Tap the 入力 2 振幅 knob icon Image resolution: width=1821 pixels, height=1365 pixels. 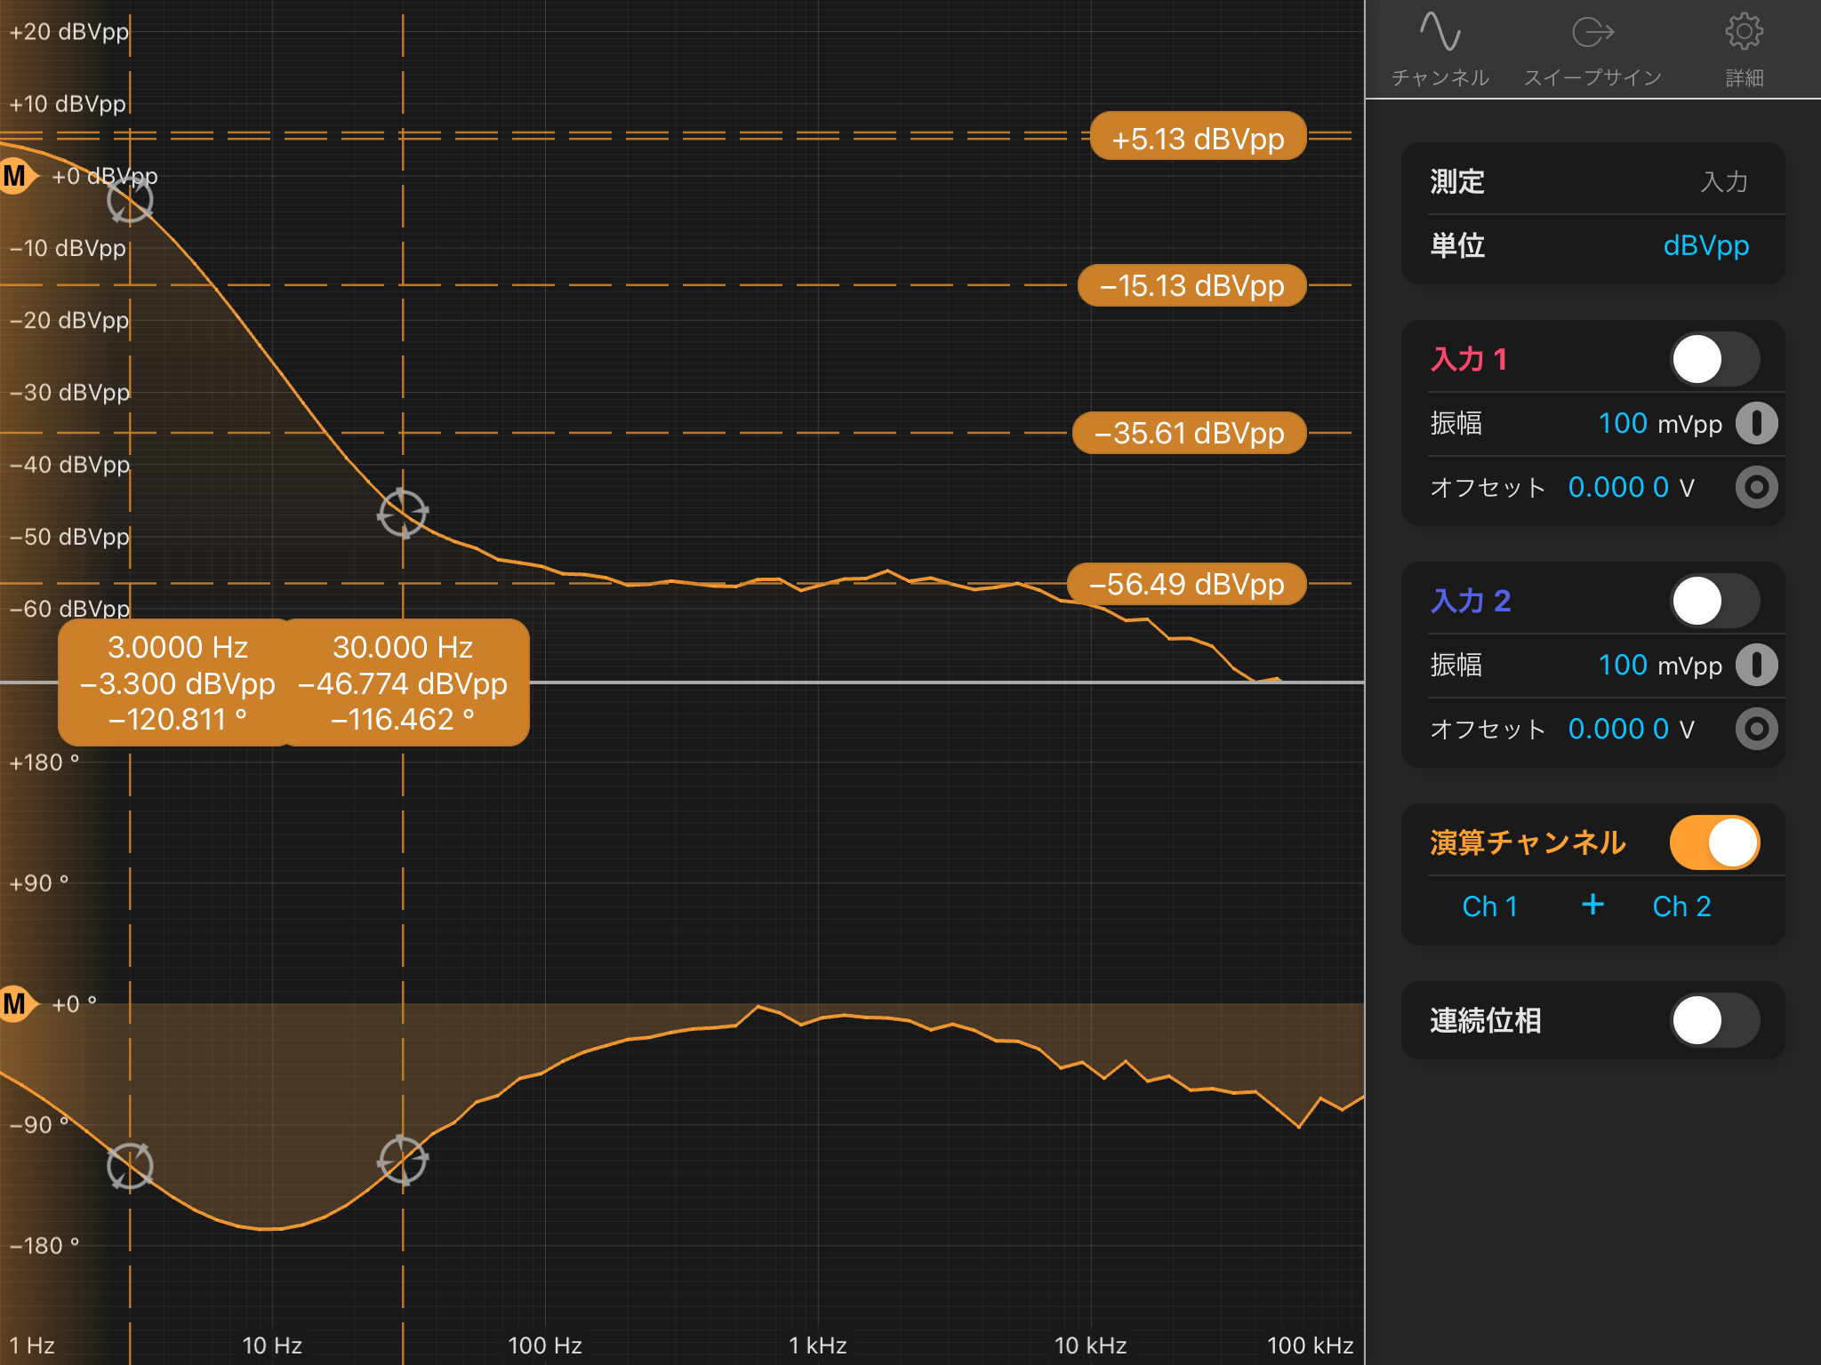(1756, 665)
